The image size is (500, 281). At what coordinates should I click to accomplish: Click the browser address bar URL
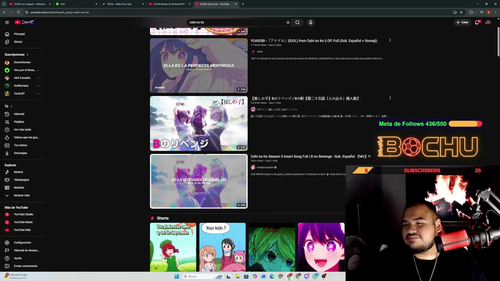click(60, 12)
